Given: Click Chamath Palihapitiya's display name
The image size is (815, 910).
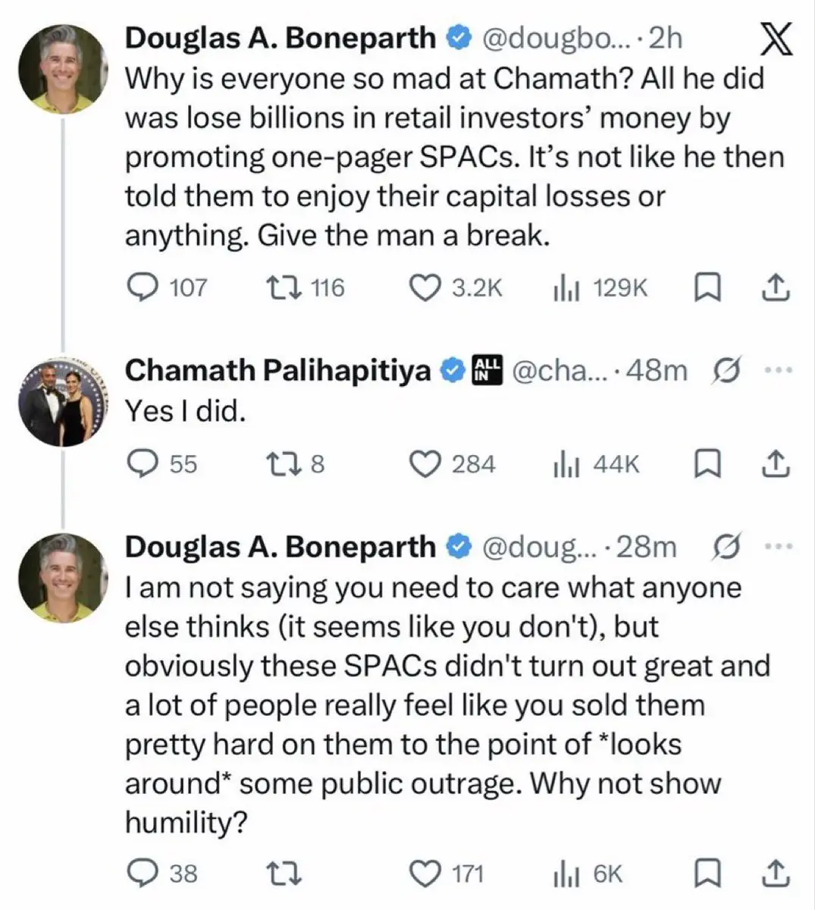Looking at the screenshot, I should click(x=277, y=370).
